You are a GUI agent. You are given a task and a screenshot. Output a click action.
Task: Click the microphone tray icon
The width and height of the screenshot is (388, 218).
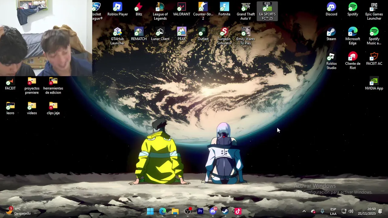pyautogui.click(x=322, y=211)
